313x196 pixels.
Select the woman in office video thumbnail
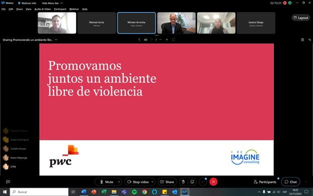tap(216, 23)
